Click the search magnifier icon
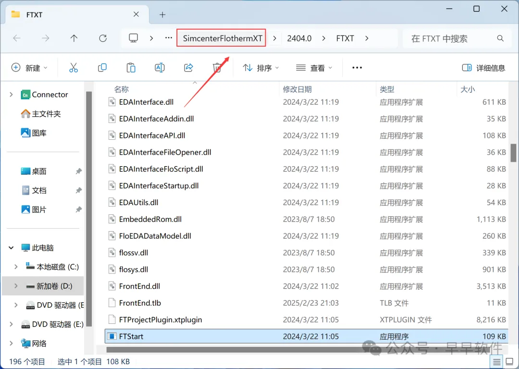 [x=500, y=38]
